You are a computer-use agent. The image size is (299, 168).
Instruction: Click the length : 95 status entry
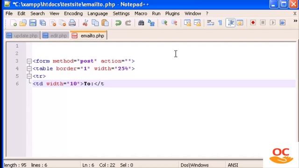coord(15,165)
